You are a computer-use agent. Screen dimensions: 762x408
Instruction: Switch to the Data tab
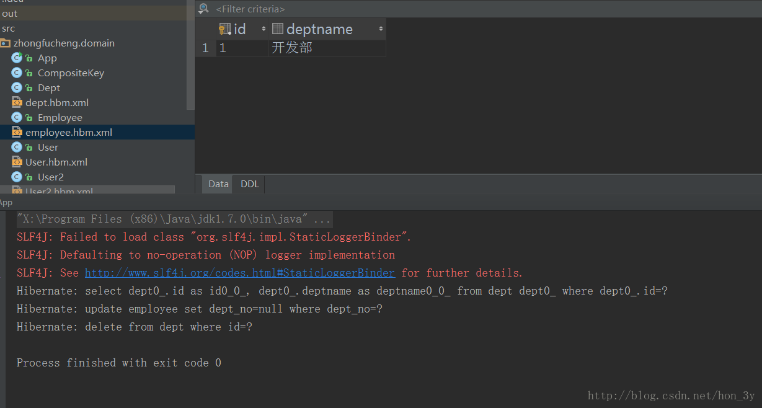tap(218, 184)
